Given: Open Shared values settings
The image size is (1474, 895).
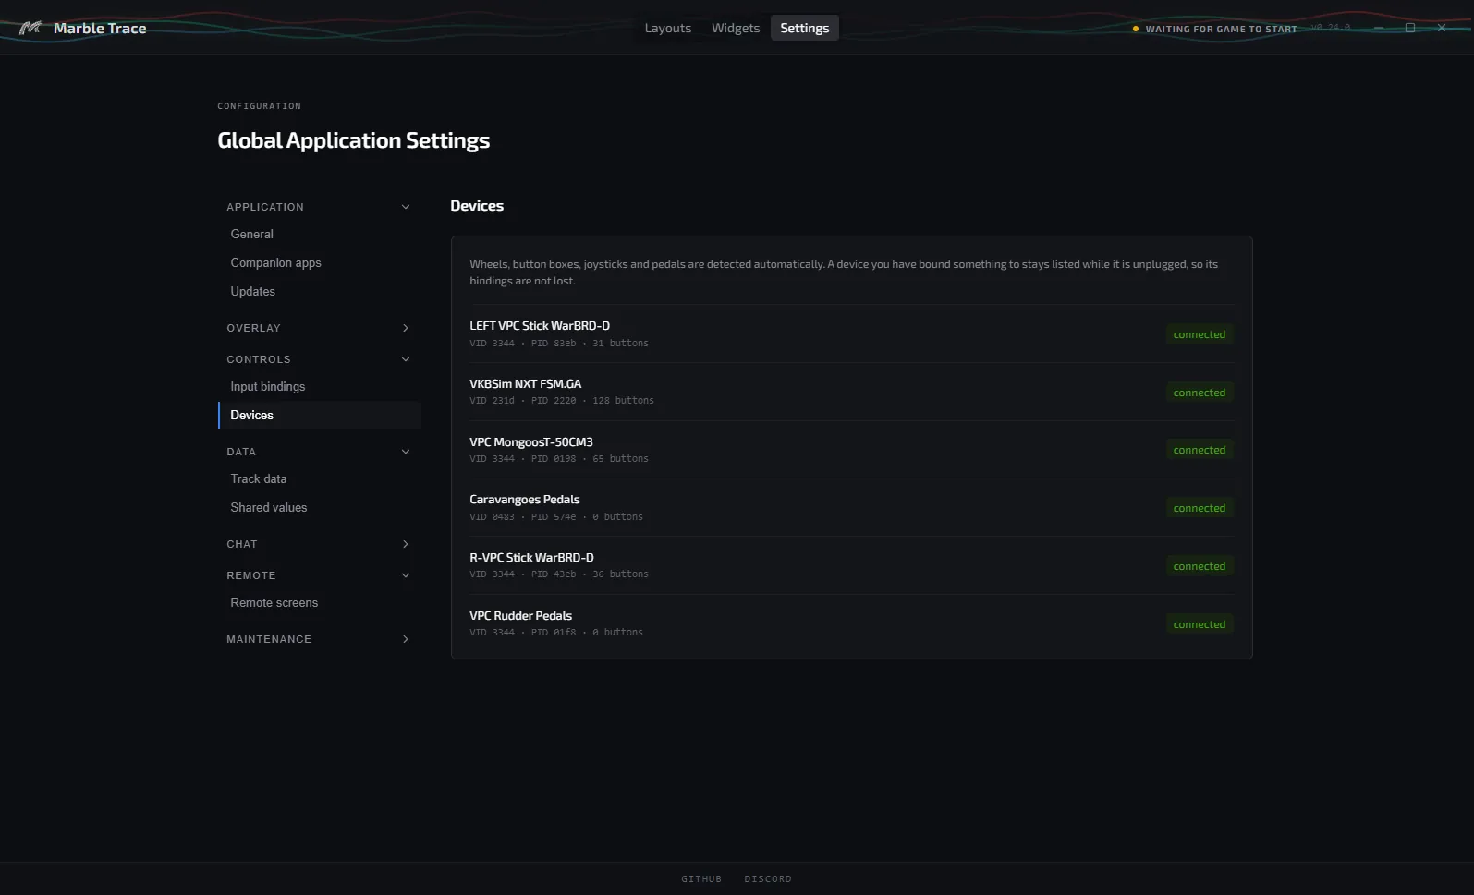Looking at the screenshot, I should (x=320, y=508).
